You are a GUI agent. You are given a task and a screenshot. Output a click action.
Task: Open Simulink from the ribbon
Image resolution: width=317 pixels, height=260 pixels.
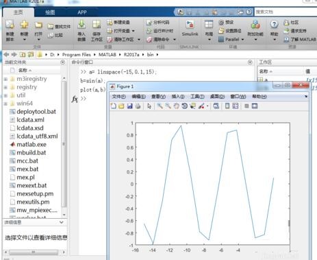point(190,28)
